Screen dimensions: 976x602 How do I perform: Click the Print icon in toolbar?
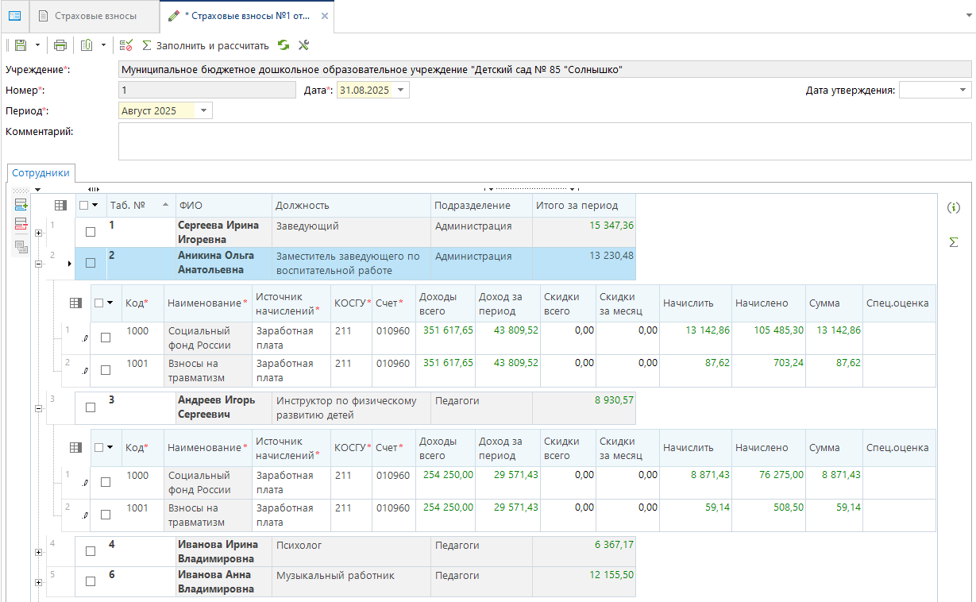[60, 45]
